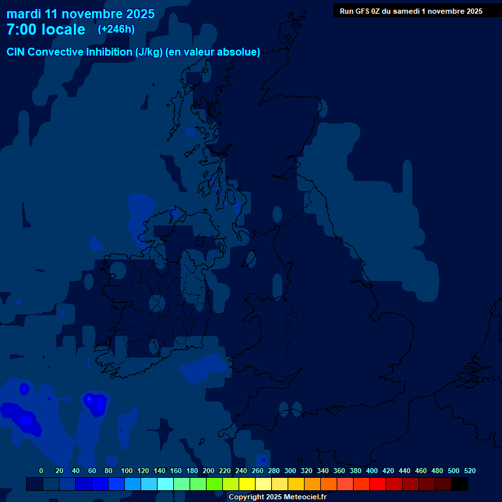Pick the bright green swatch between 200 and 220
The width and height of the screenshot is (502, 502).
pos(214,484)
